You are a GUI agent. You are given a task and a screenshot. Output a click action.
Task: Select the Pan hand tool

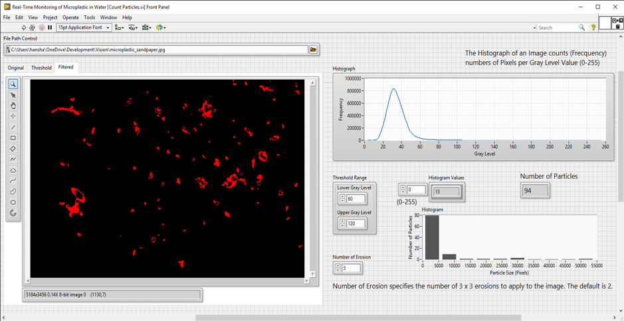(13, 106)
